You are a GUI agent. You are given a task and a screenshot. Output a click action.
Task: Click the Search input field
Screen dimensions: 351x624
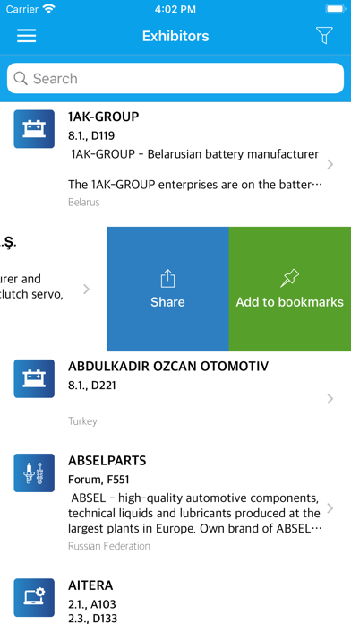[175, 78]
